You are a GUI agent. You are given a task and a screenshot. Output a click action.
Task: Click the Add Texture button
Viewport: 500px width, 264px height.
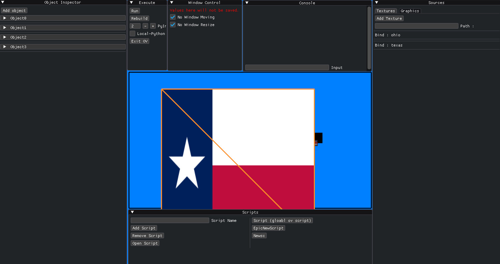pos(389,18)
